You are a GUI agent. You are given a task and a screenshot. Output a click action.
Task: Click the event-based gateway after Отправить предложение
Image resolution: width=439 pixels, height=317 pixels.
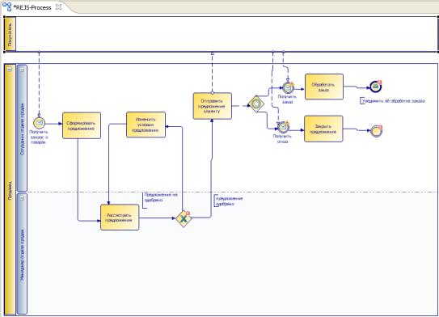click(x=256, y=104)
